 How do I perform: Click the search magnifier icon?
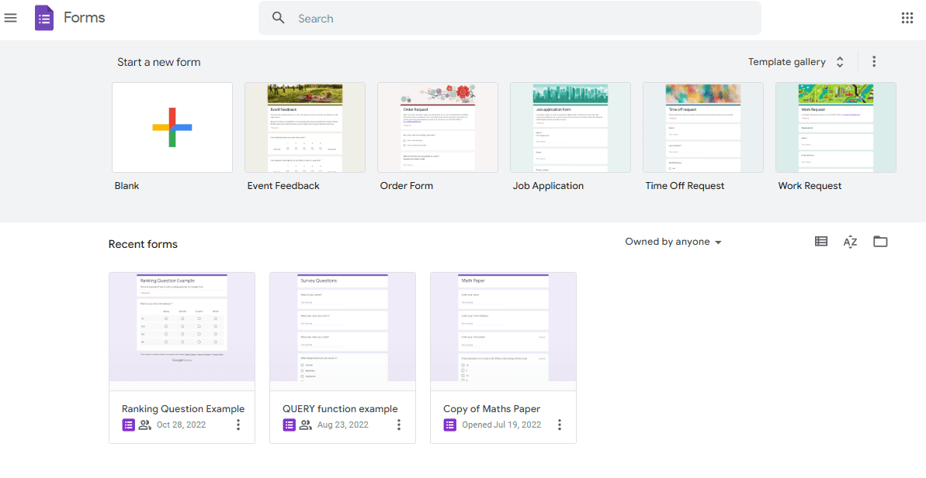click(278, 18)
